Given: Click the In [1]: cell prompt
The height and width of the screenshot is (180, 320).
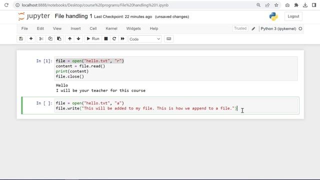Looking at the screenshot, I should pos(44,61).
